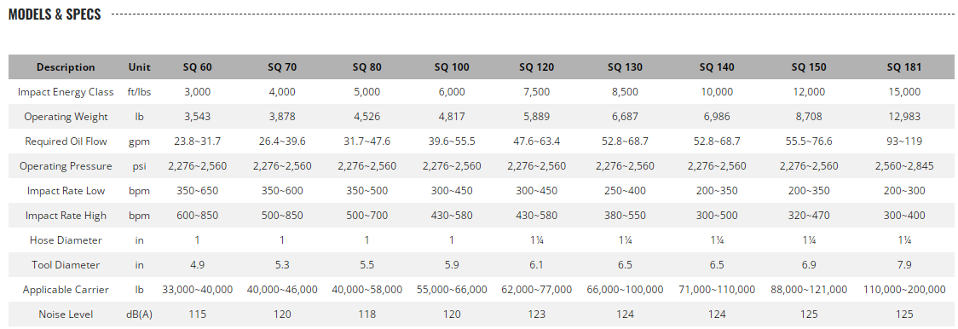Click the Noise Level row label
958x329 pixels.
66,315
